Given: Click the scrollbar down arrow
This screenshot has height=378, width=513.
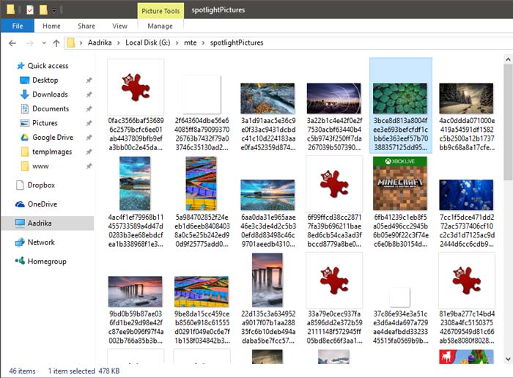Looking at the screenshot, I should point(508,359).
